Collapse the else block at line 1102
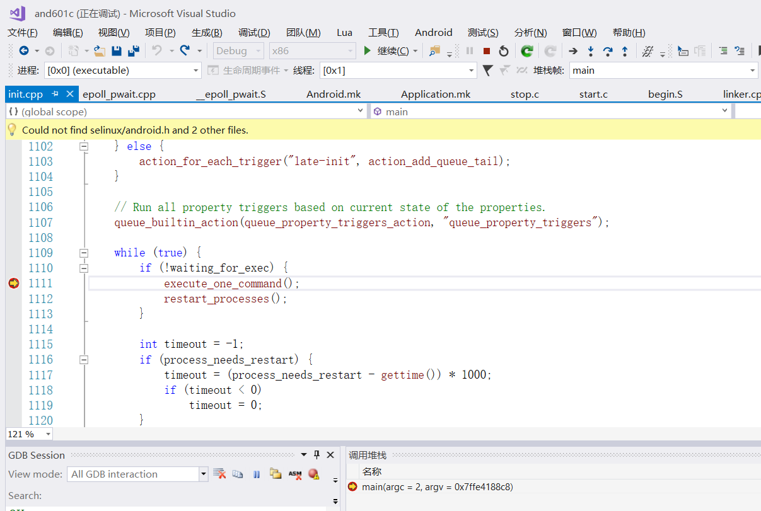The image size is (761, 511). coord(84,146)
